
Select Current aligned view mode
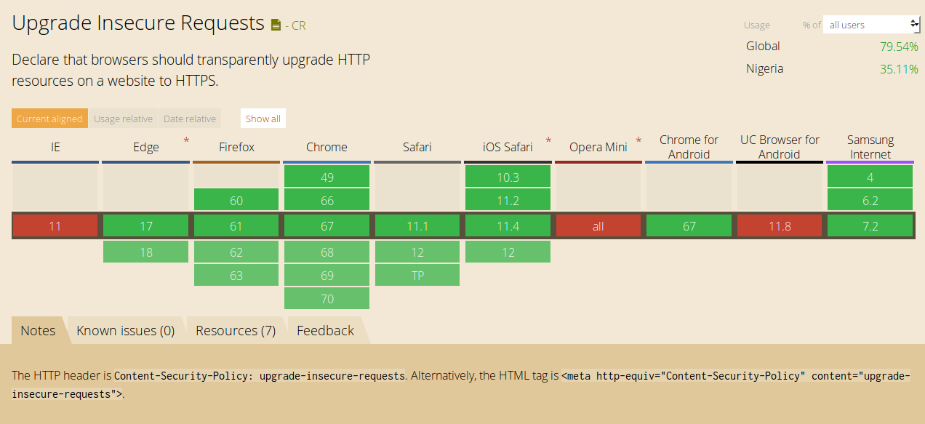[49, 119]
